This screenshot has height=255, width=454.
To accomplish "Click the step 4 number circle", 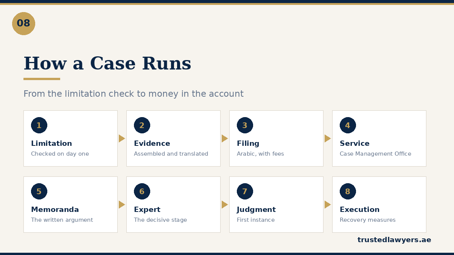I will 348,125.
